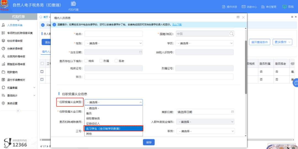Check the 孤老 checkbox
This screenshot has height=149, width=298.
[116, 61]
